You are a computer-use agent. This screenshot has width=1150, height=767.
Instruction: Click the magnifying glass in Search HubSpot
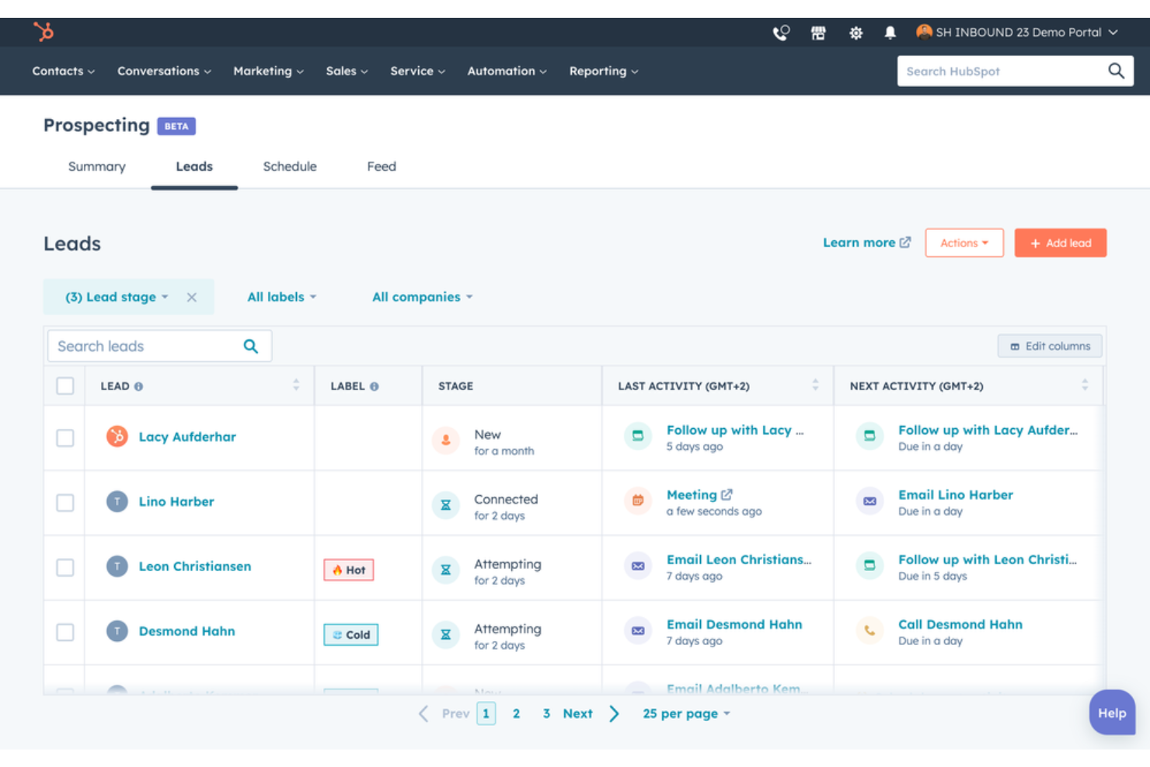pyautogui.click(x=1116, y=71)
